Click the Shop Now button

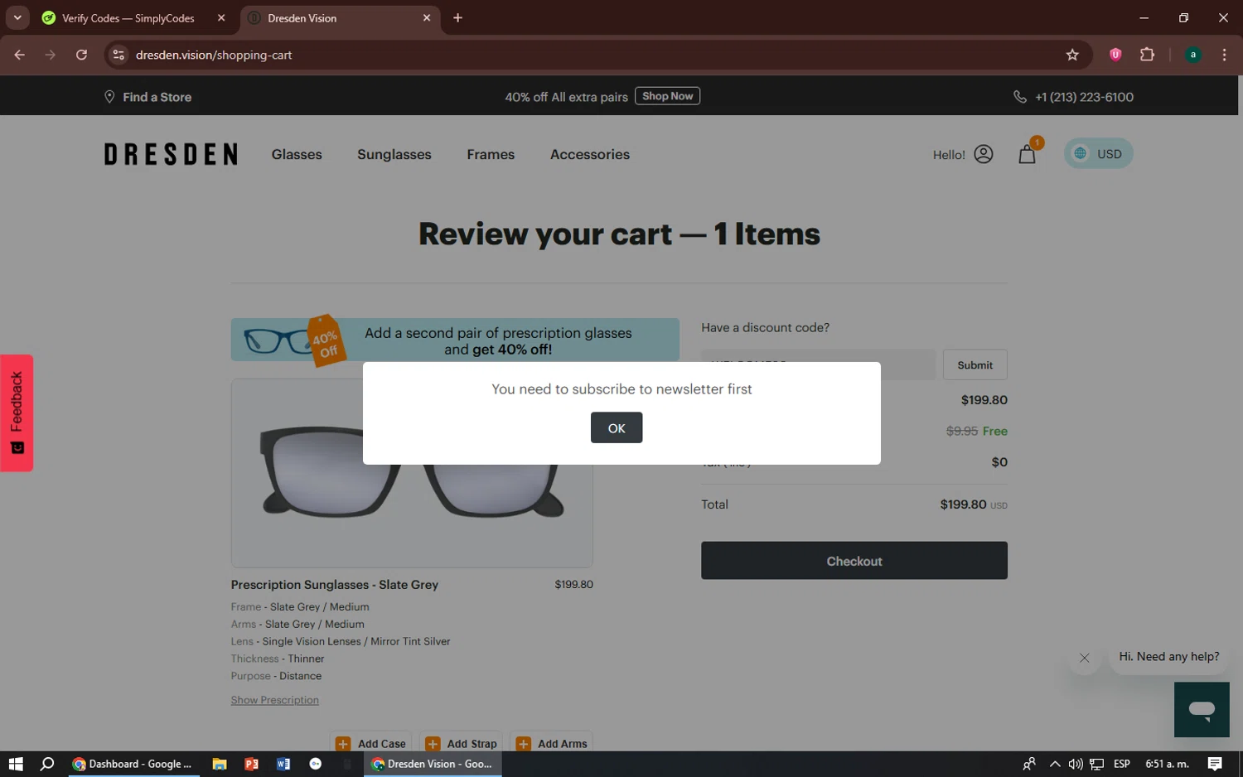pyautogui.click(x=667, y=96)
